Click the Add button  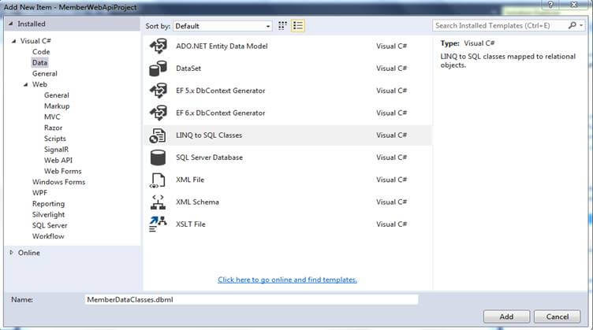click(x=506, y=317)
